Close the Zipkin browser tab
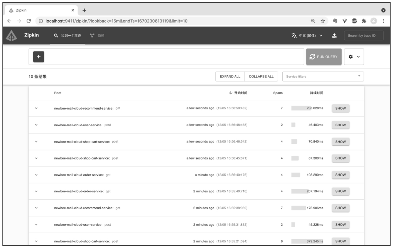The width and height of the screenshot is (393, 248). click(73, 10)
